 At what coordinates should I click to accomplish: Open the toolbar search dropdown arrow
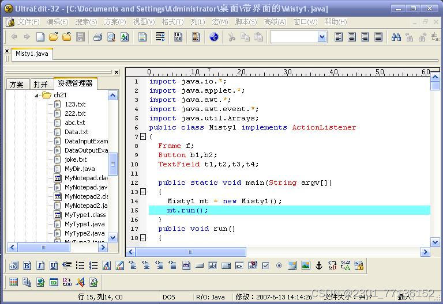pyautogui.click(x=322, y=37)
